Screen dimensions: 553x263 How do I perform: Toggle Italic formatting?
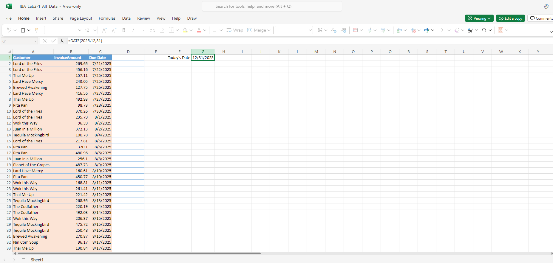point(133,30)
